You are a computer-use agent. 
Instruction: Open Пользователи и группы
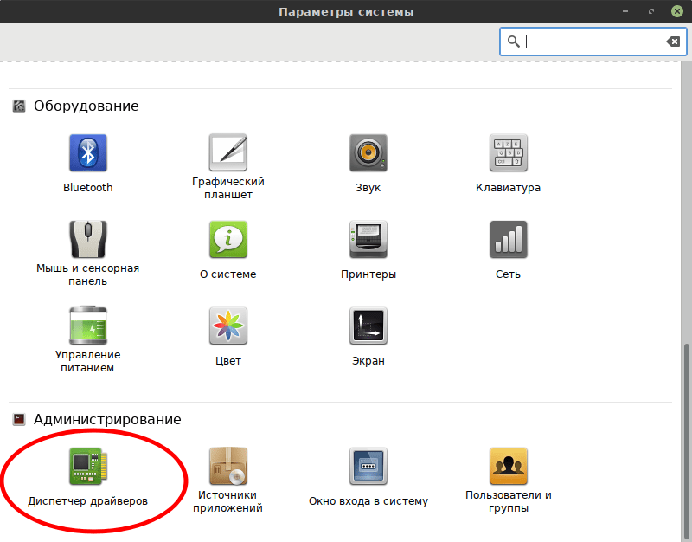(508, 468)
